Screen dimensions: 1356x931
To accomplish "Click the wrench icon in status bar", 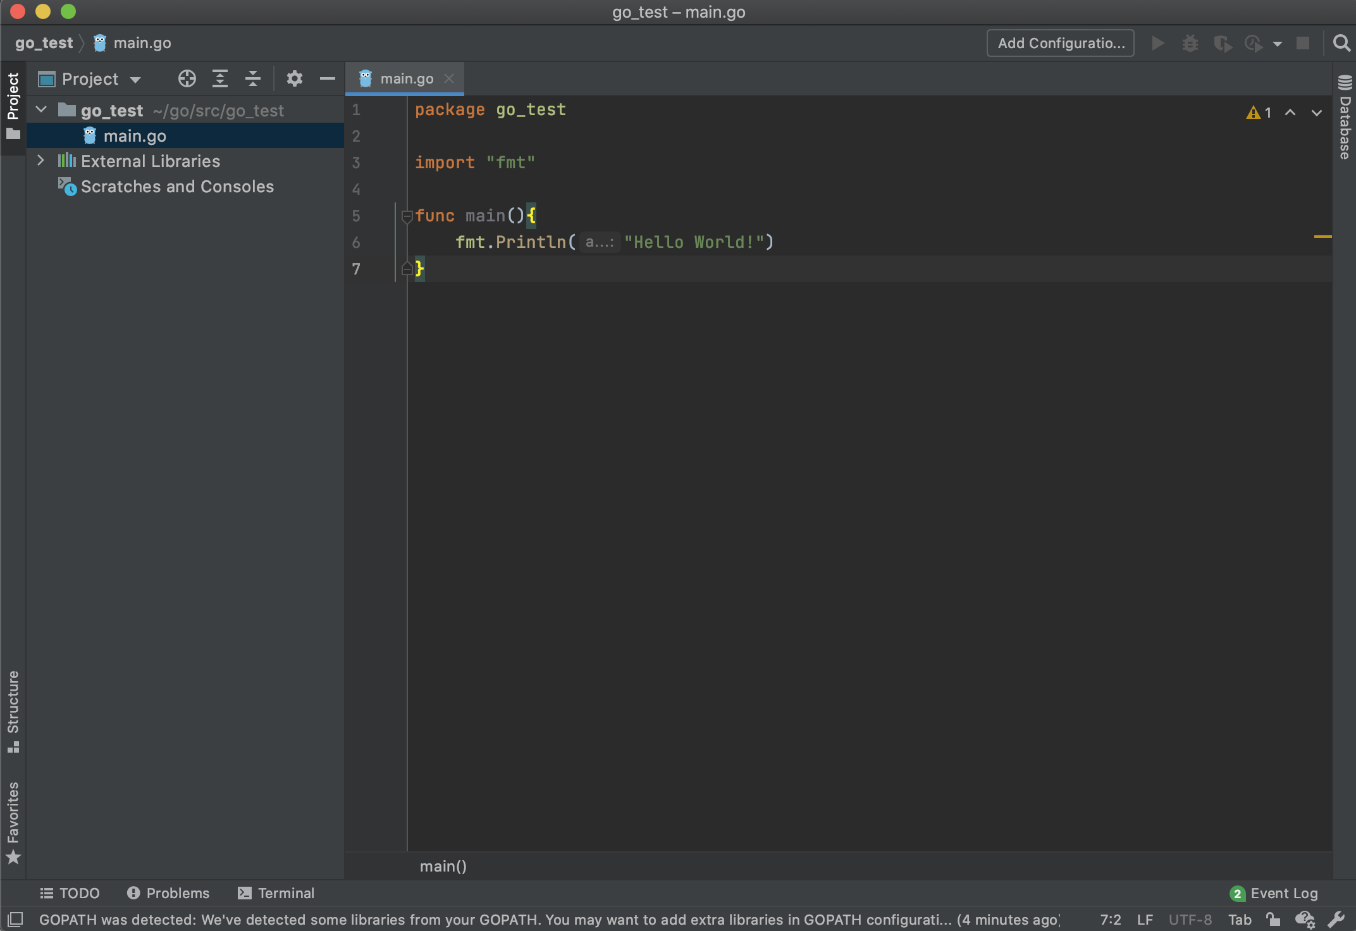I will coord(1336,919).
